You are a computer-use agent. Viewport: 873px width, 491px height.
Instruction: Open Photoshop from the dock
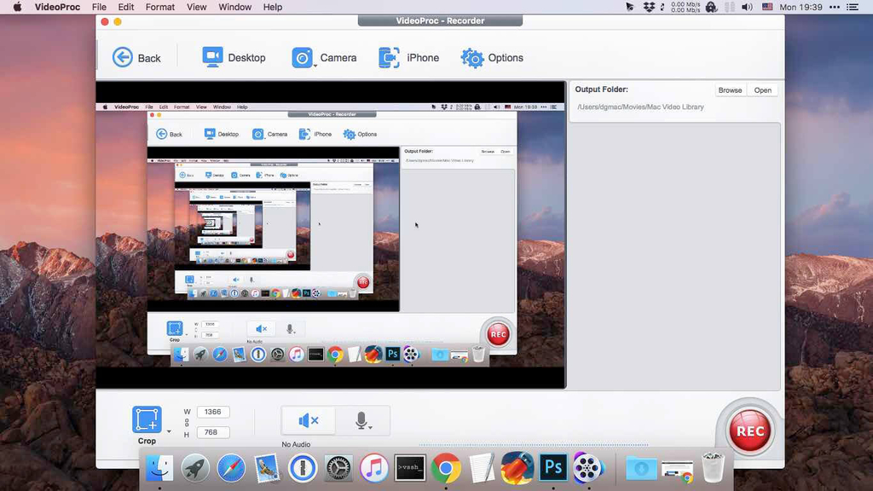[553, 467]
